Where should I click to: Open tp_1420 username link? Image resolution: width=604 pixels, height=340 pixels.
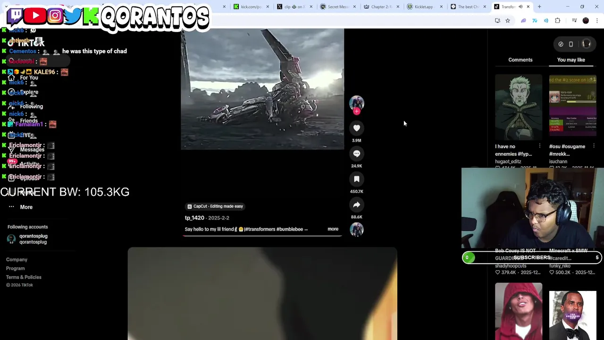point(194,218)
